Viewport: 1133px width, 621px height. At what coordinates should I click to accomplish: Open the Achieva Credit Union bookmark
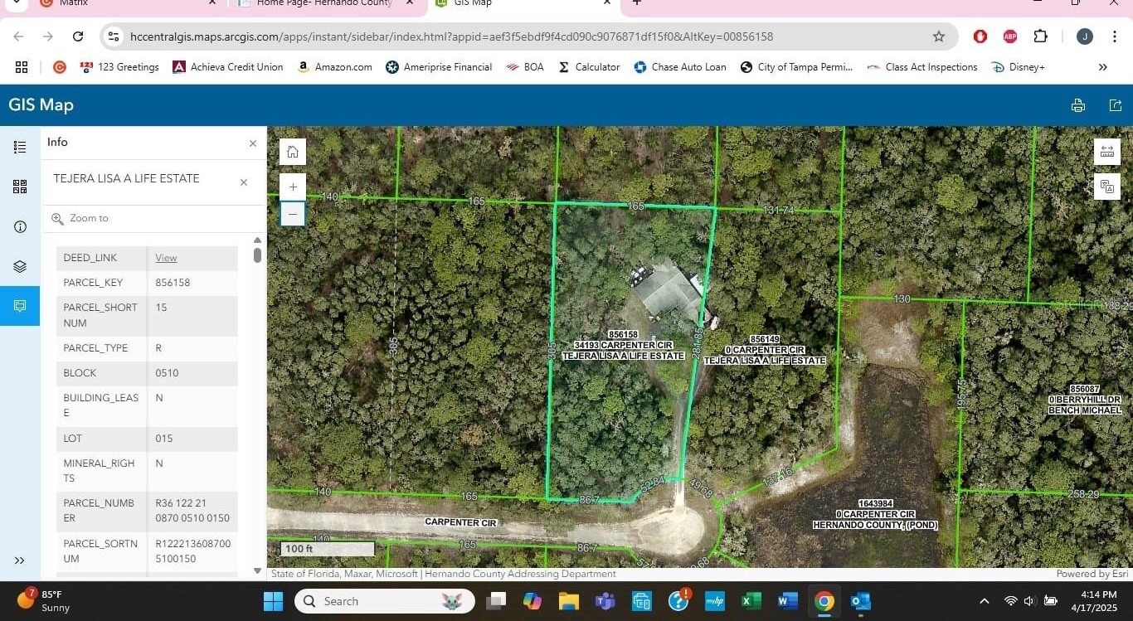[x=228, y=67]
